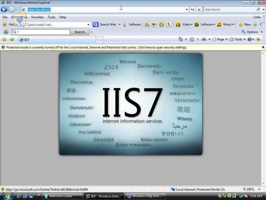Click the IIS7 welcome image

click(131, 104)
